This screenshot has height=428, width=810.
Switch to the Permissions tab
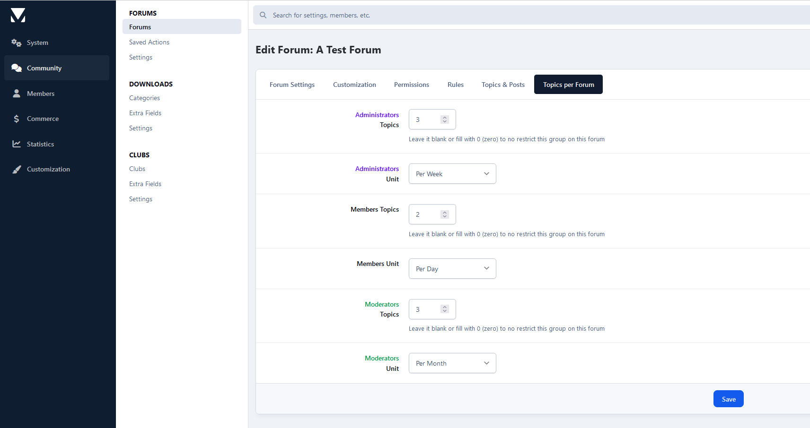point(411,85)
